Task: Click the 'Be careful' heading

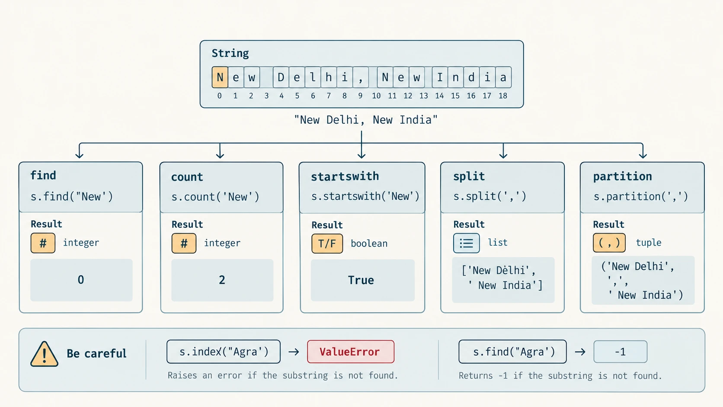Action: pos(96,354)
